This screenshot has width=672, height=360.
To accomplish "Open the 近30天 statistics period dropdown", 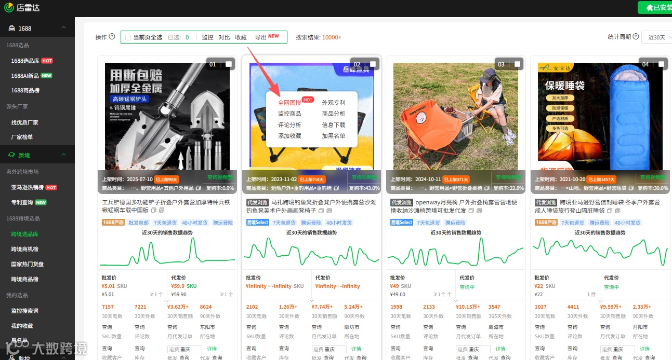I will coord(657,37).
